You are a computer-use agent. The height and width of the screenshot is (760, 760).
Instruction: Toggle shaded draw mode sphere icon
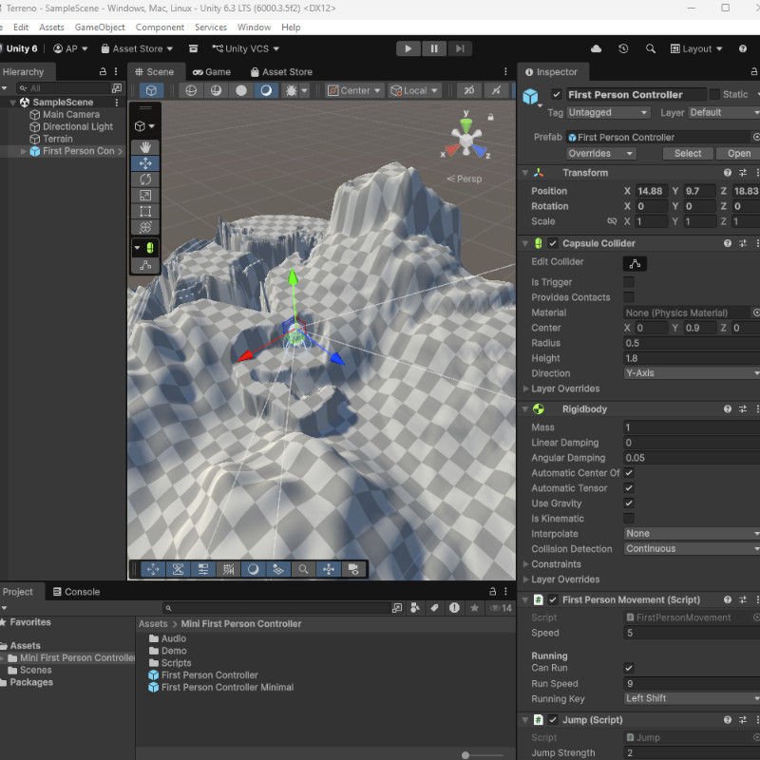click(x=241, y=90)
